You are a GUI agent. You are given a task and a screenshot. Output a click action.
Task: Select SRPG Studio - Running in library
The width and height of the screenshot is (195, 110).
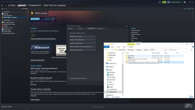coord(10,18)
